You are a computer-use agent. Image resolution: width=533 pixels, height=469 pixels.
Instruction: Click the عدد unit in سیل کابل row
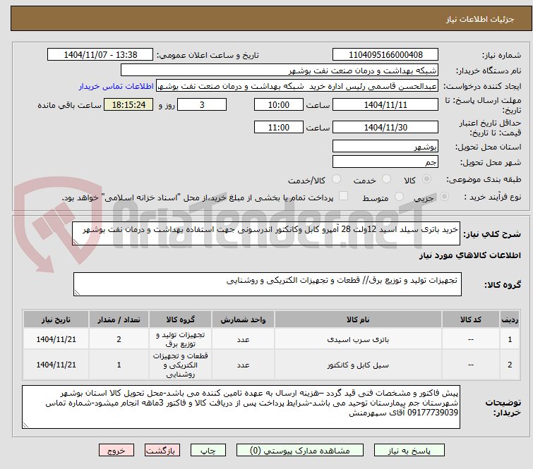coord(243,365)
